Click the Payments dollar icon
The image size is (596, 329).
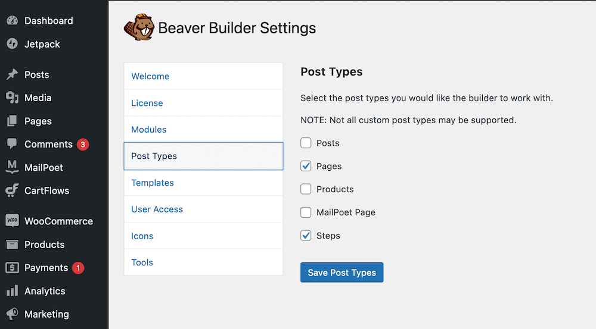click(12, 268)
